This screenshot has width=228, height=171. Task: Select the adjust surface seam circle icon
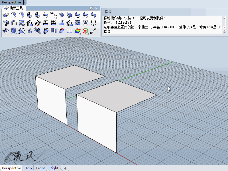coord(6,31)
